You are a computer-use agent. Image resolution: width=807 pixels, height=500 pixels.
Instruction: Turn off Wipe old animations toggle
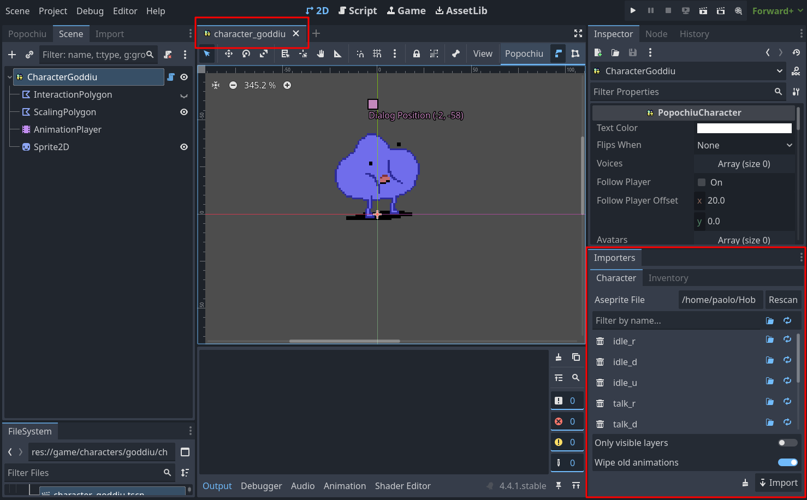coord(788,462)
